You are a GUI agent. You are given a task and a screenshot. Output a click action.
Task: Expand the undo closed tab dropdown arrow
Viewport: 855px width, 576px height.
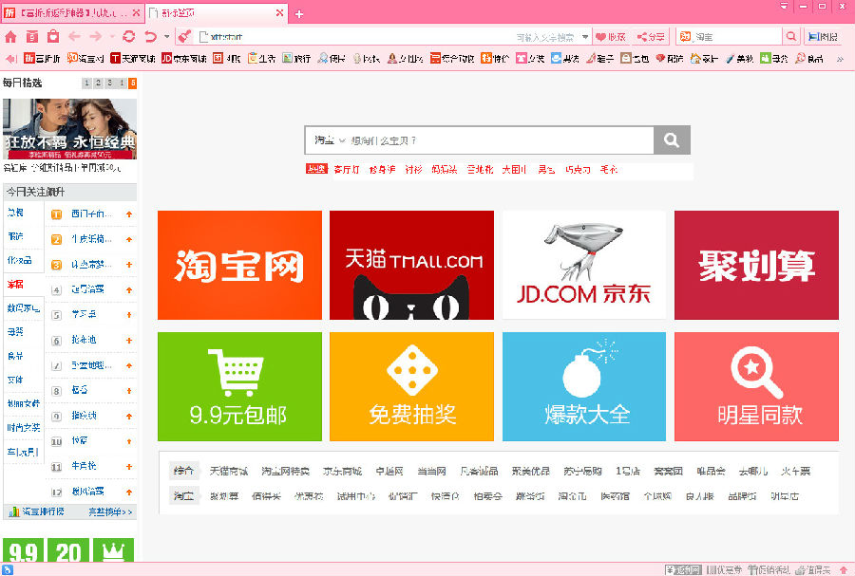click(x=166, y=37)
